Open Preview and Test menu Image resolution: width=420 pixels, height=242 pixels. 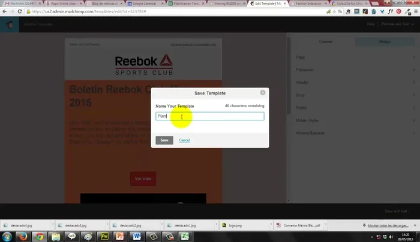click(x=397, y=25)
